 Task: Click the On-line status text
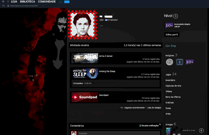pyautogui.click(x=171, y=46)
